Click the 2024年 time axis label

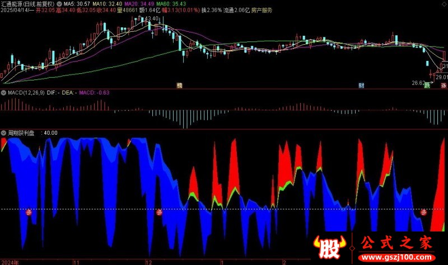tap(10, 262)
